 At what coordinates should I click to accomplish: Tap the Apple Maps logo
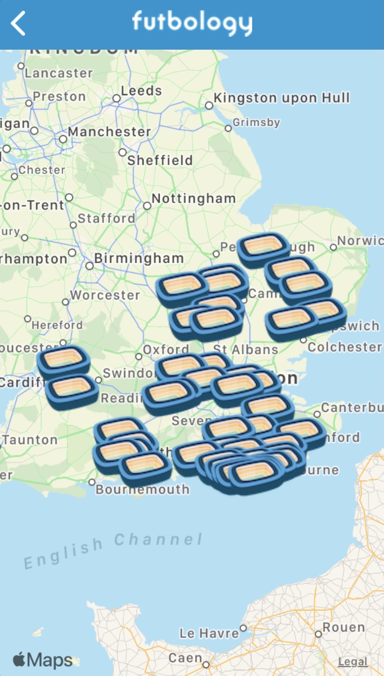[42, 660]
